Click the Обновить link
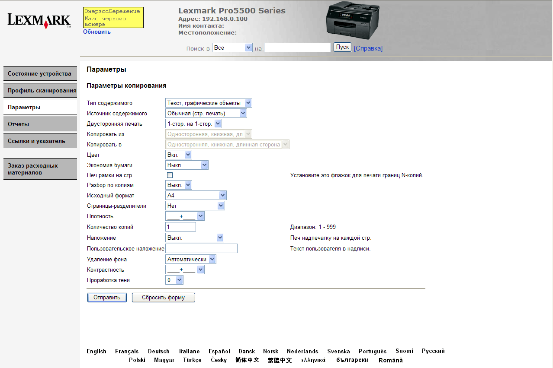The image size is (553, 368). coord(97,32)
